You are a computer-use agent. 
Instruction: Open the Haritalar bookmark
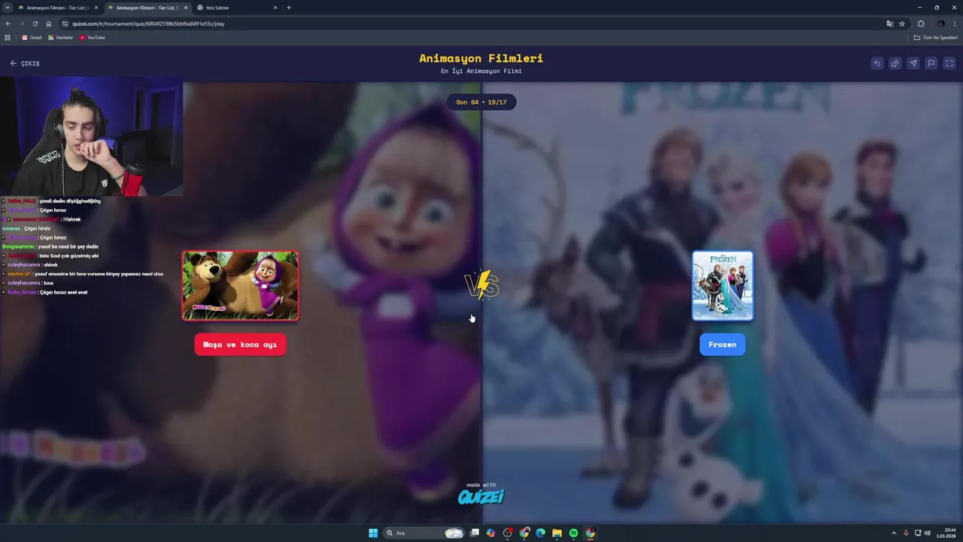(x=60, y=38)
